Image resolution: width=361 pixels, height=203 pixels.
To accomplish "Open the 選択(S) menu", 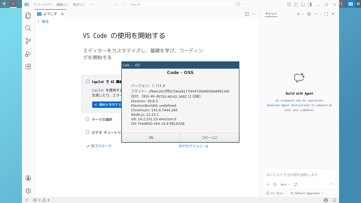I will point(78,4).
